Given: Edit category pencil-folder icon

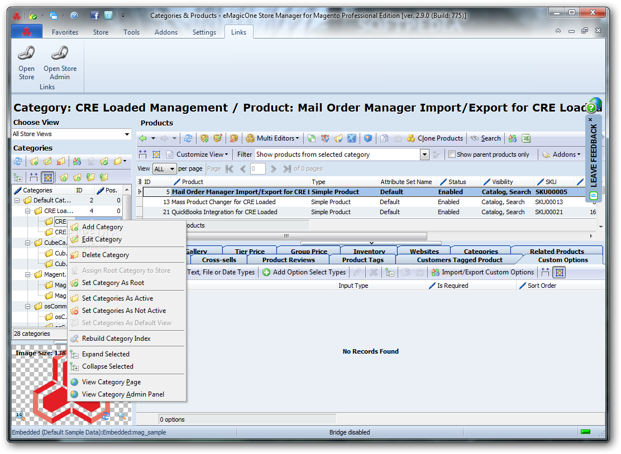Looking at the screenshot, I should (47, 161).
